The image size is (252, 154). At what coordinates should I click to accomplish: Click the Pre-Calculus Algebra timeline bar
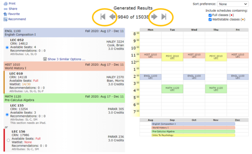[193, 131]
